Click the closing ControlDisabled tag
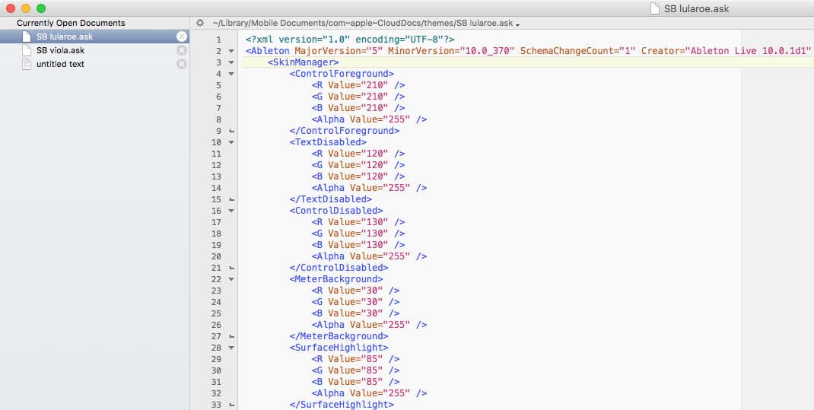The height and width of the screenshot is (410, 814). tap(339, 268)
